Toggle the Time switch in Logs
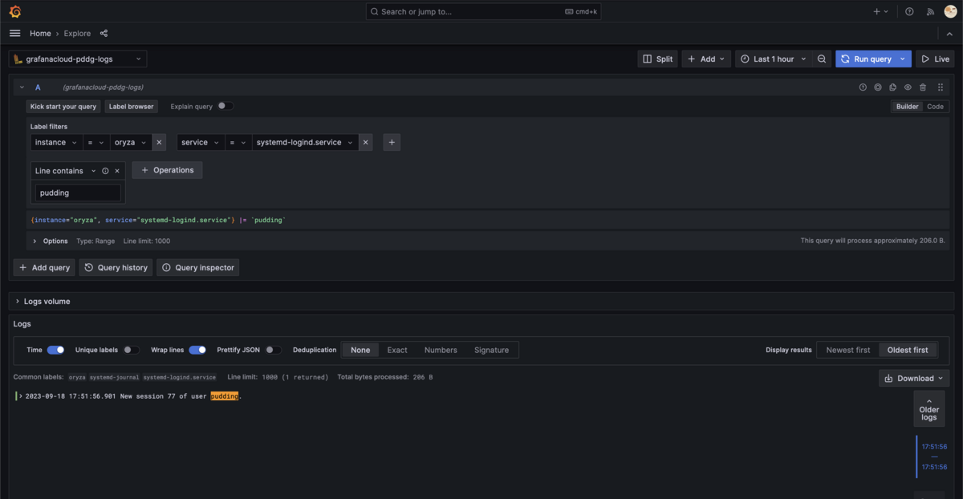Screen dimensions: 963x499 pos(55,350)
